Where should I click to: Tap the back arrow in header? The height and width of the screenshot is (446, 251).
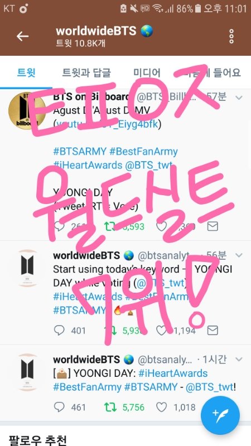(22, 36)
